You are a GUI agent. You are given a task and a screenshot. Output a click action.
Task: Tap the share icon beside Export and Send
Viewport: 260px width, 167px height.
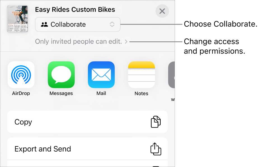156,149
